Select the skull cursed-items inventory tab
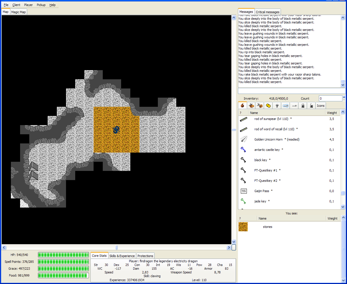347x284 pixels. 277,105
